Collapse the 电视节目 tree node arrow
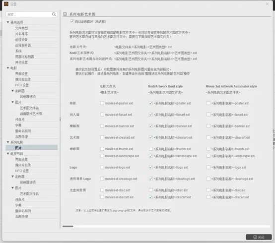The image size is (275, 243). click(x=8, y=153)
